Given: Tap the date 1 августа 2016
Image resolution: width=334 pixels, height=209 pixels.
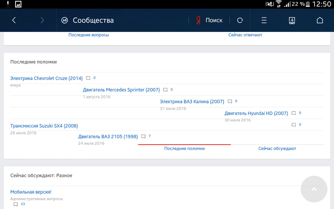Looking at the screenshot, I should (x=97, y=97).
